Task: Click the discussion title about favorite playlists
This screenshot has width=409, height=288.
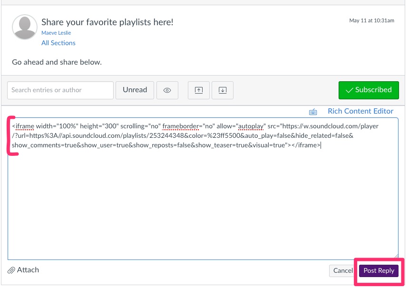Action: [107, 22]
